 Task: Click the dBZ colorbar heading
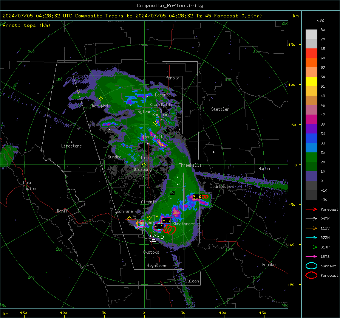click(320, 20)
